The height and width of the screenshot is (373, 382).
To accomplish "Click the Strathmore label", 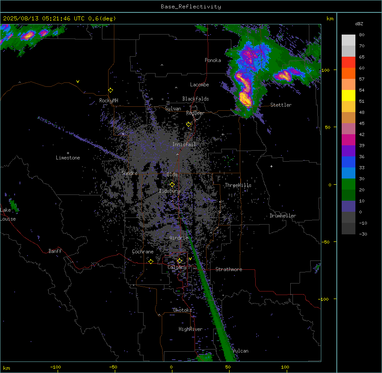I will [229, 269].
